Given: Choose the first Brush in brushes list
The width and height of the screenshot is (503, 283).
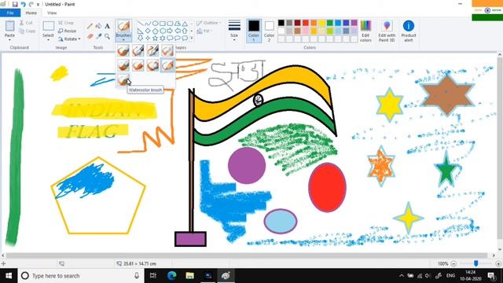Looking at the screenshot, I should [x=123, y=50].
